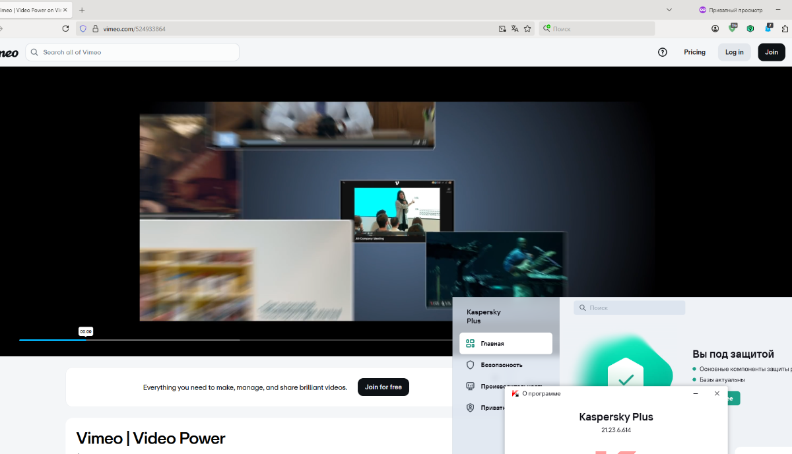Bookmark this page with the star icon
Viewport: 792px width, 454px height.
tap(527, 28)
